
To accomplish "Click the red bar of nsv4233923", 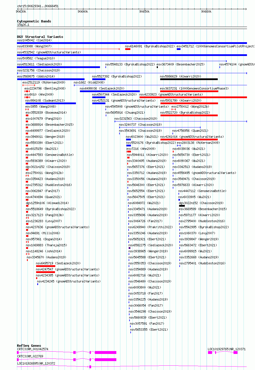I will (193, 97).
